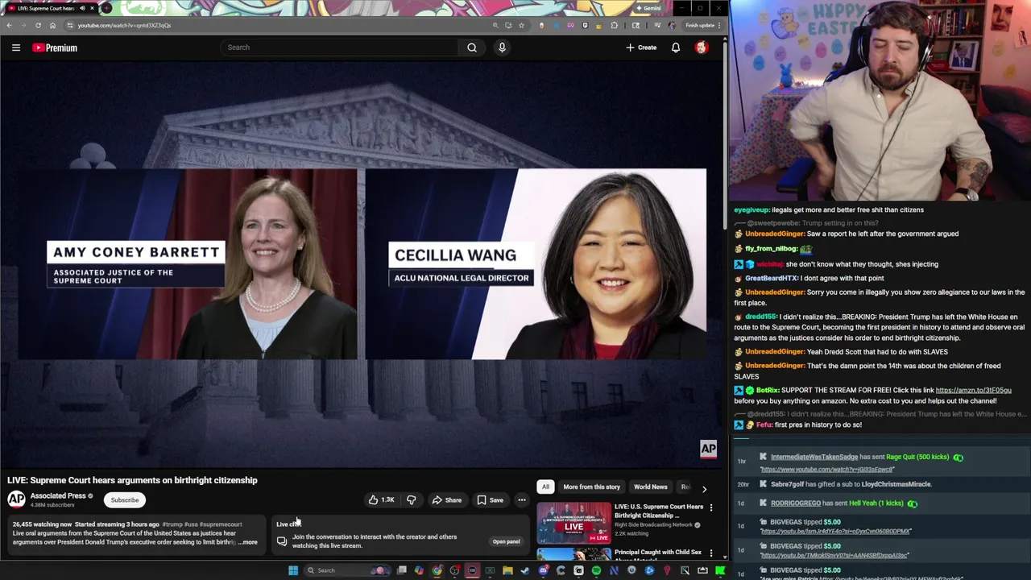Screen dimensions: 1031x580
Task: Go back in the browser
Action: click(x=9, y=25)
